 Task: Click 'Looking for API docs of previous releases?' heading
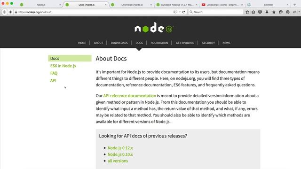point(143,136)
